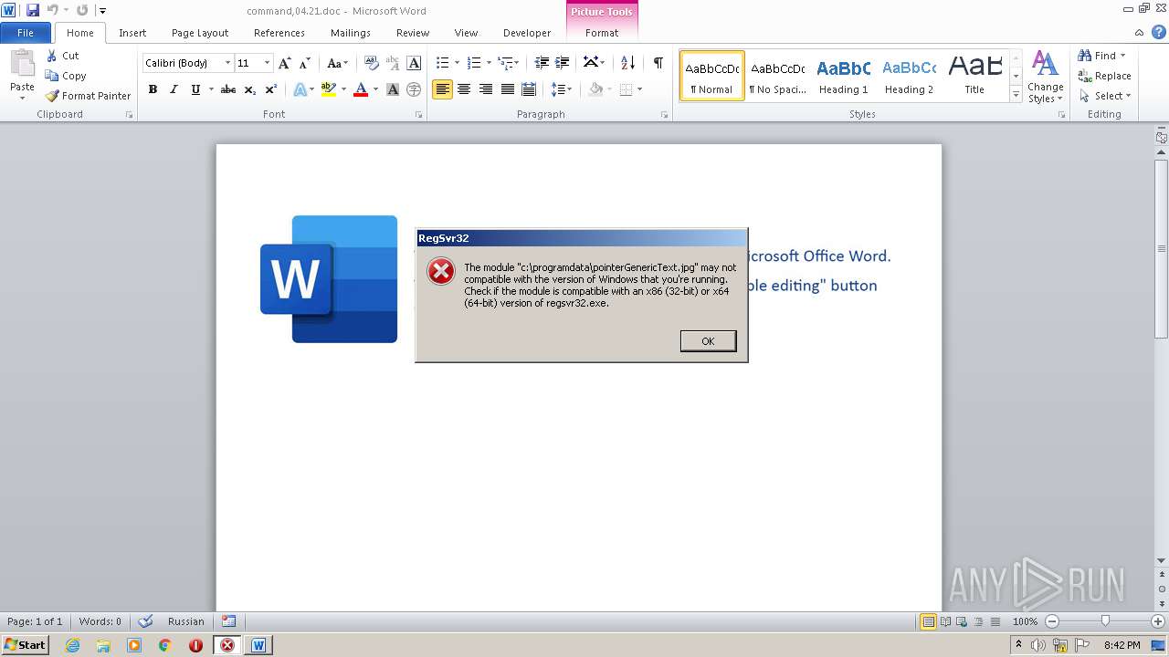Toggle character border
1169x657 pixels.
(414, 63)
